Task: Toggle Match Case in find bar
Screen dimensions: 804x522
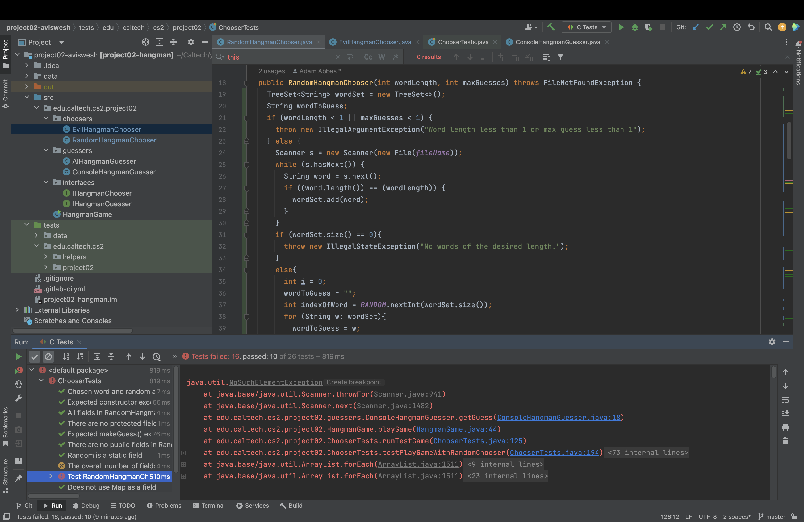Action: pos(368,57)
